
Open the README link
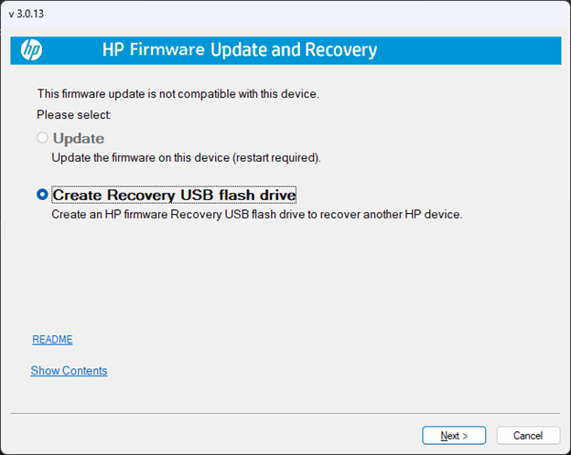[x=52, y=340]
